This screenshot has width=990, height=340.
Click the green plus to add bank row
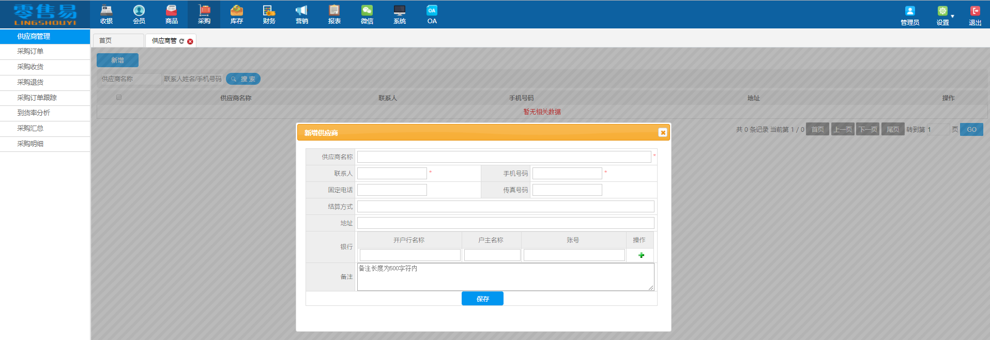pos(641,255)
